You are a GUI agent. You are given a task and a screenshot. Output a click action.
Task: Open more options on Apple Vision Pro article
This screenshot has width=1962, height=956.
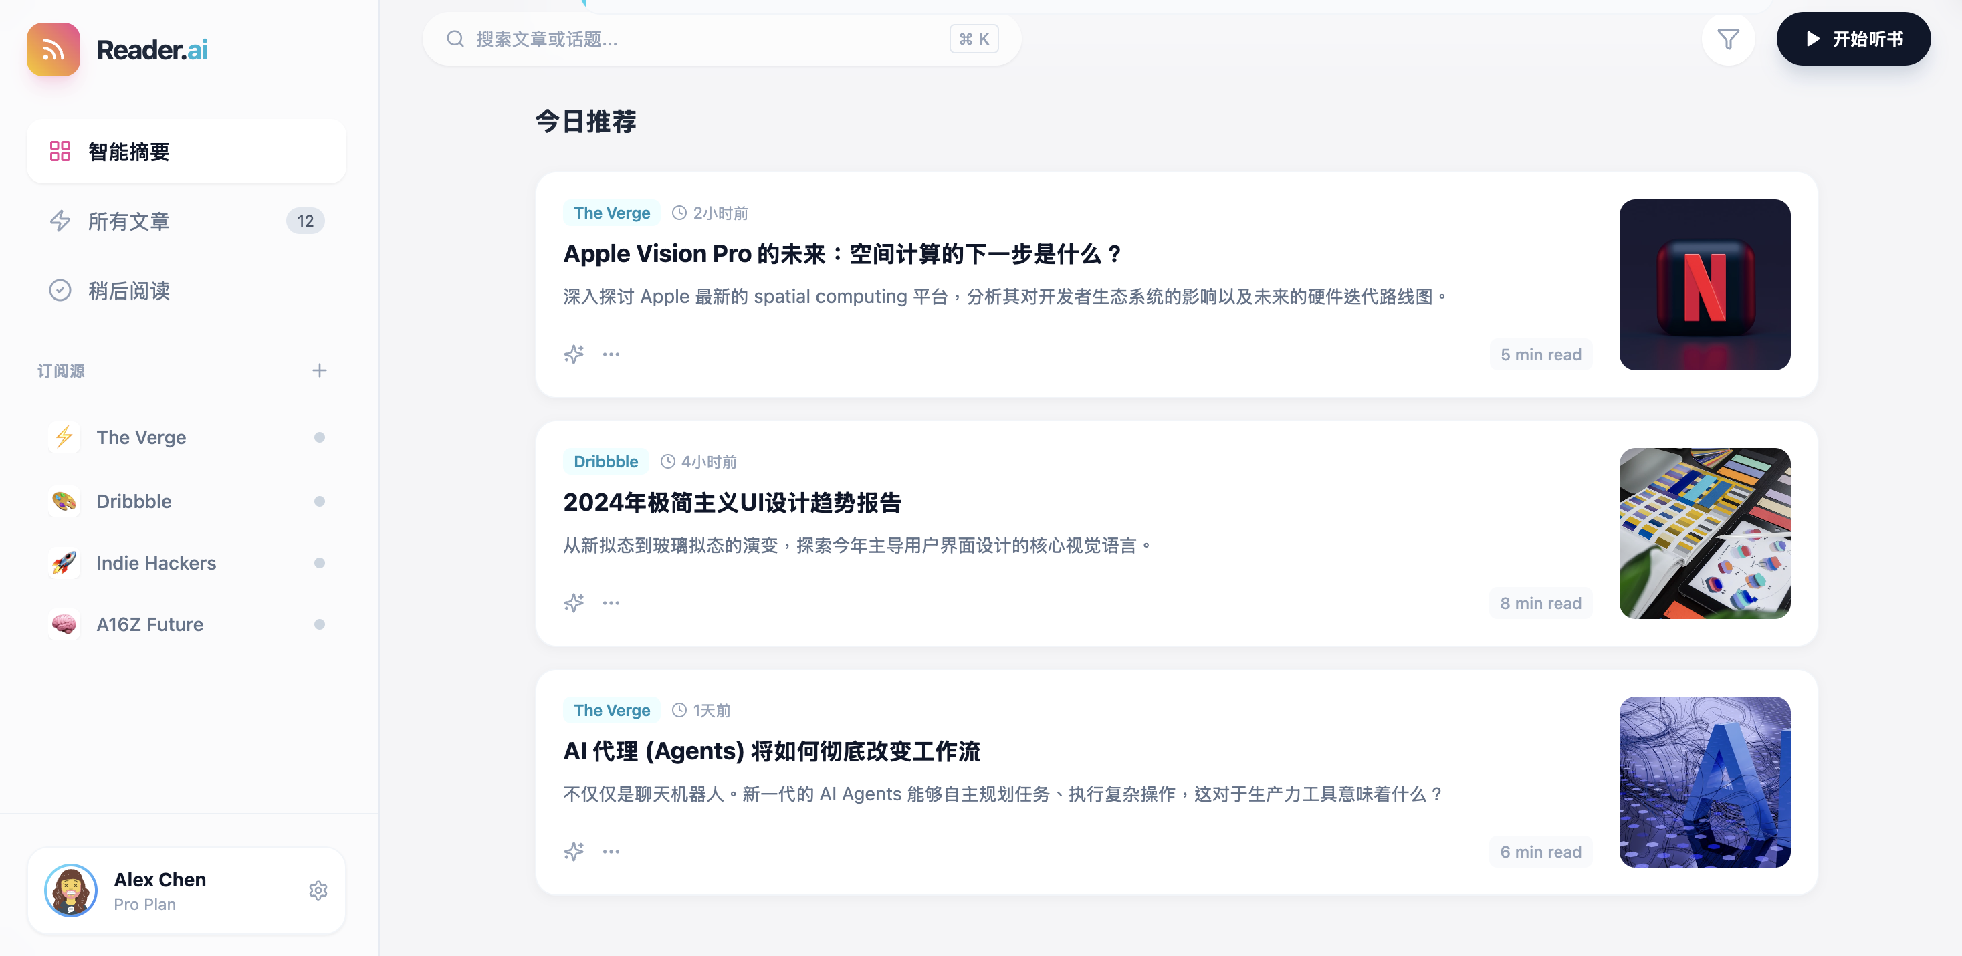[611, 354]
